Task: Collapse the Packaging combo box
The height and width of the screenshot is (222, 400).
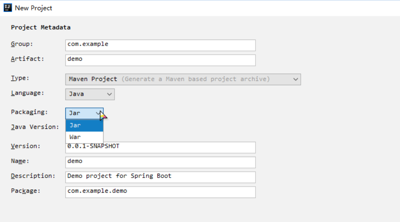Action: pos(84,113)
